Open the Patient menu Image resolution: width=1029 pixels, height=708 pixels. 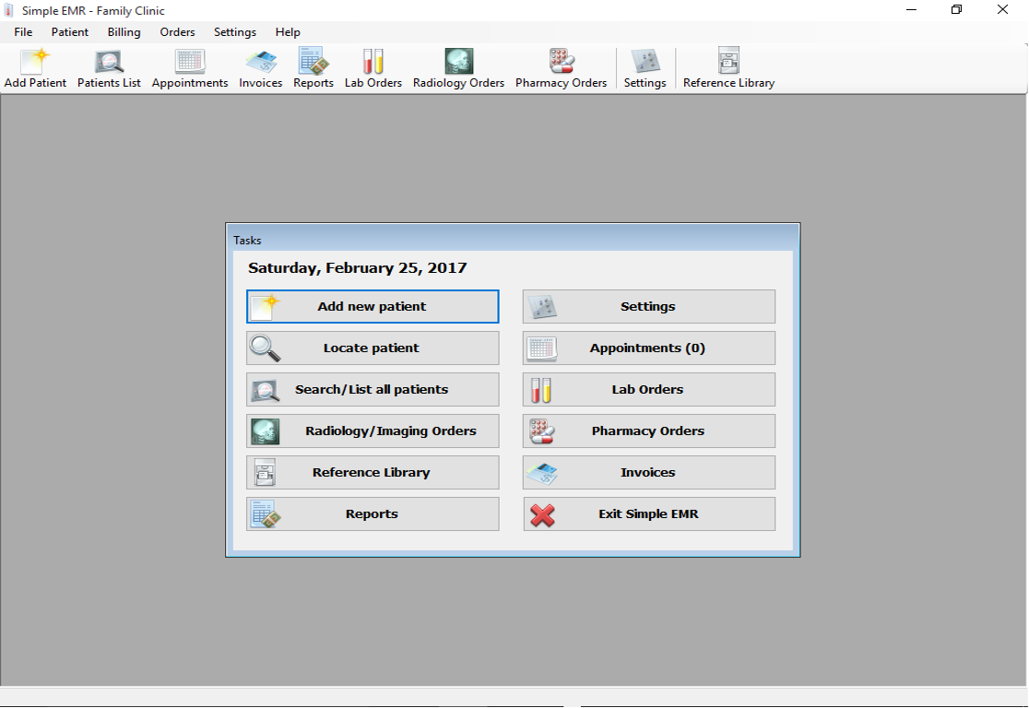pyautogui.click(x=69, y=31)
